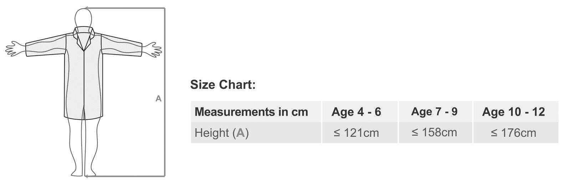
Task: Click the letter A beside the height line
Action: tap(159, 98)
